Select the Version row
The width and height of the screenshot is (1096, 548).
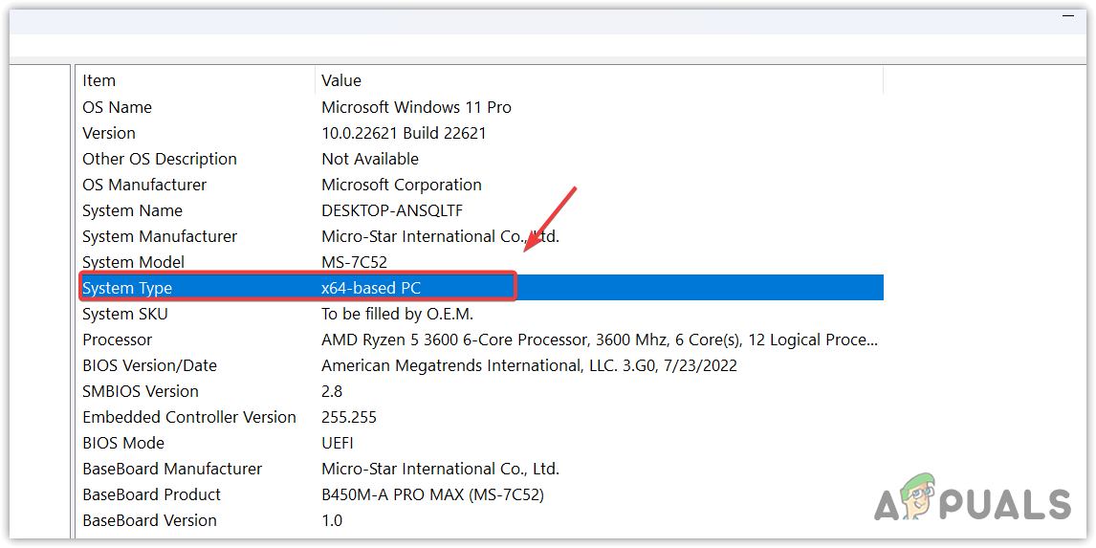(x=109, y=133)
